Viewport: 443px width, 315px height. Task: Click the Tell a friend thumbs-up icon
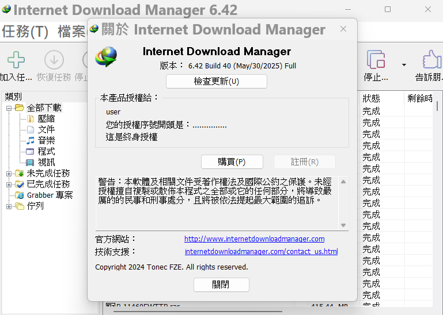432,59
